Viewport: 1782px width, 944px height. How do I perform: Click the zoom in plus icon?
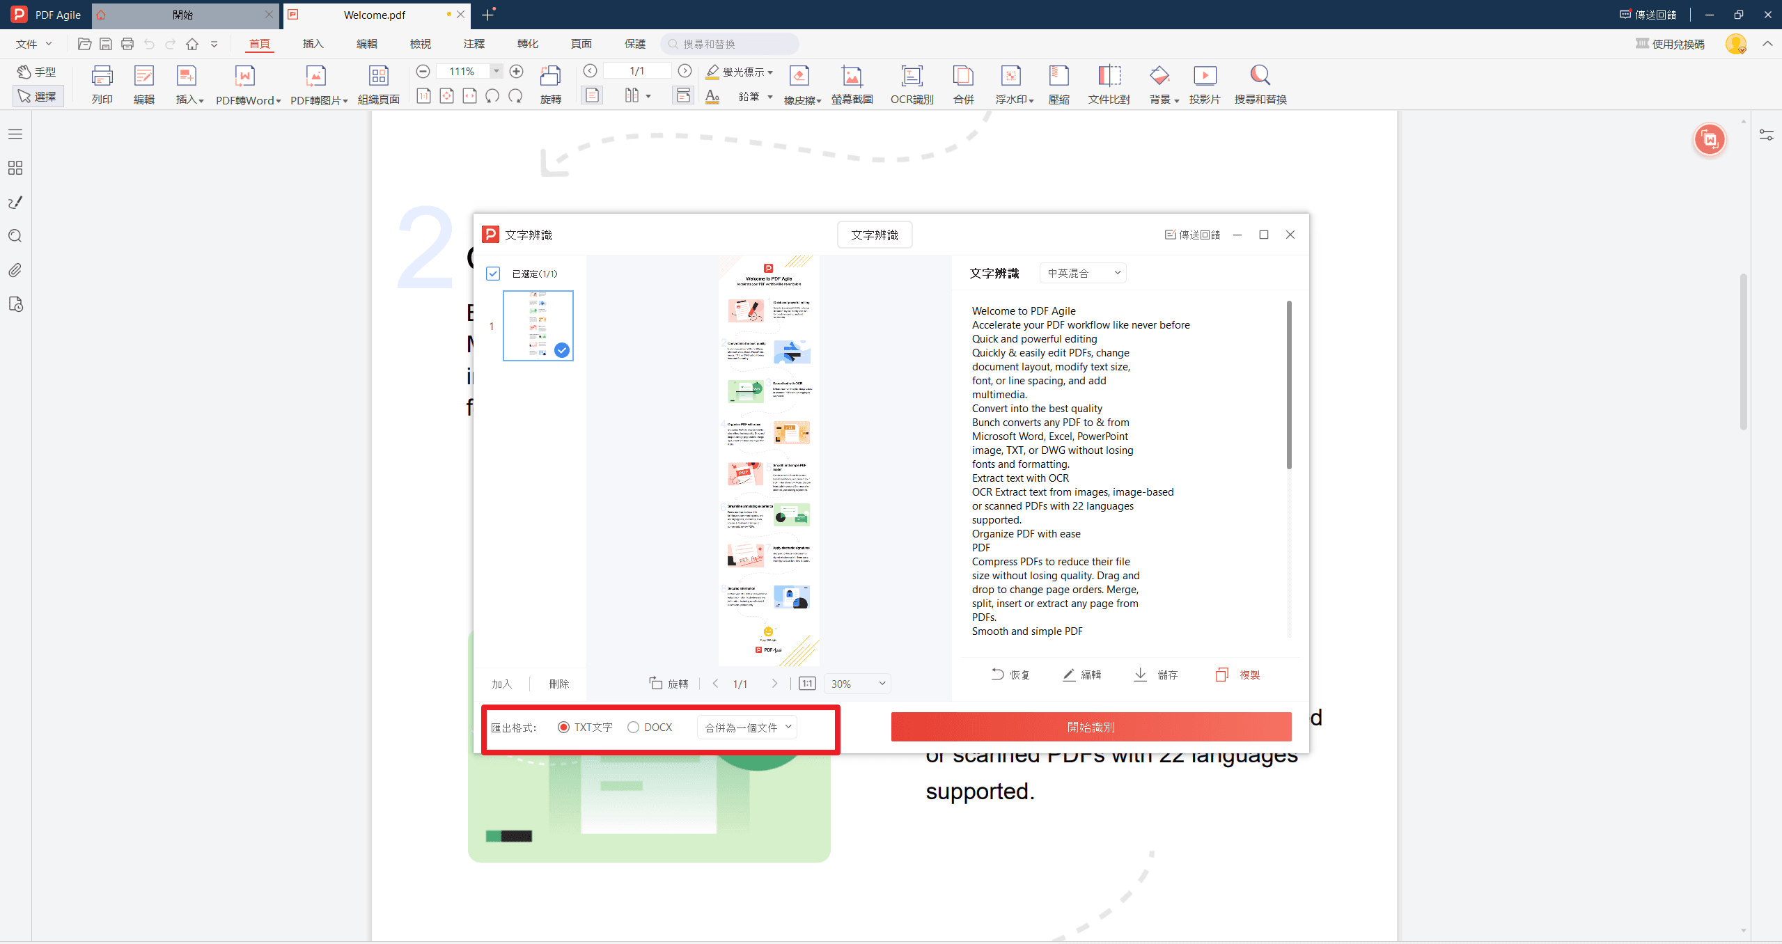(x=516, y=71)
